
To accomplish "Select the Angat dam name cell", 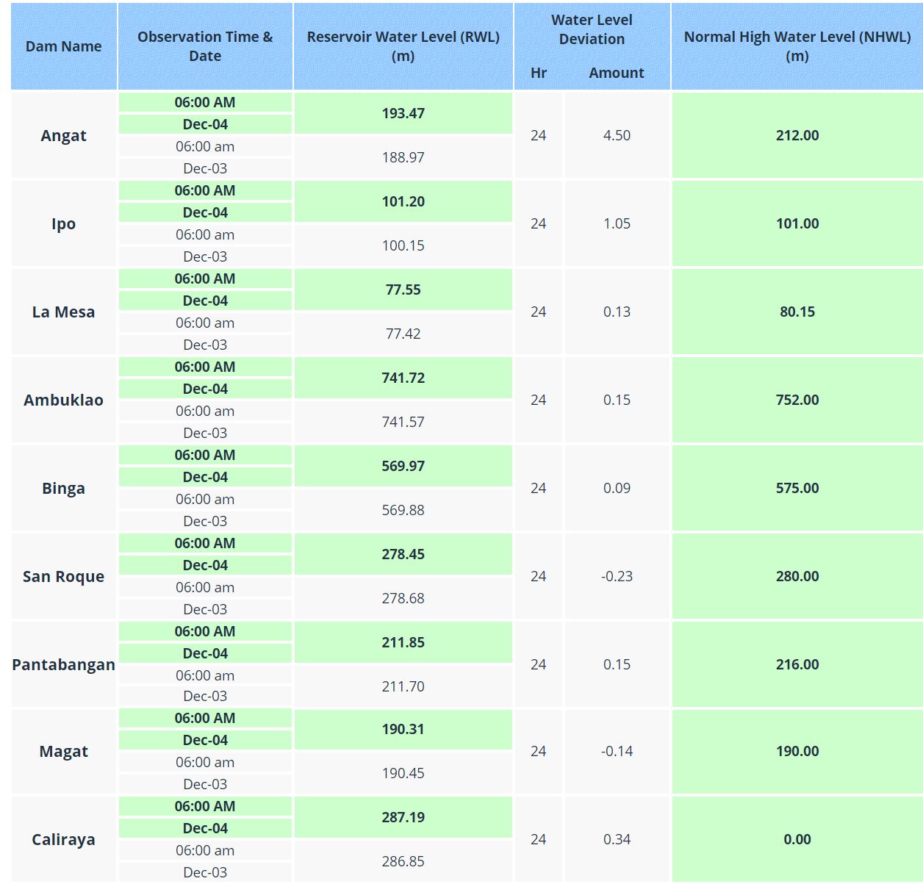I will (63, 135).
